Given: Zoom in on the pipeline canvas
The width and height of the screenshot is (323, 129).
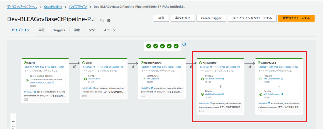Looking at the screenshot, I should point(13,116).
